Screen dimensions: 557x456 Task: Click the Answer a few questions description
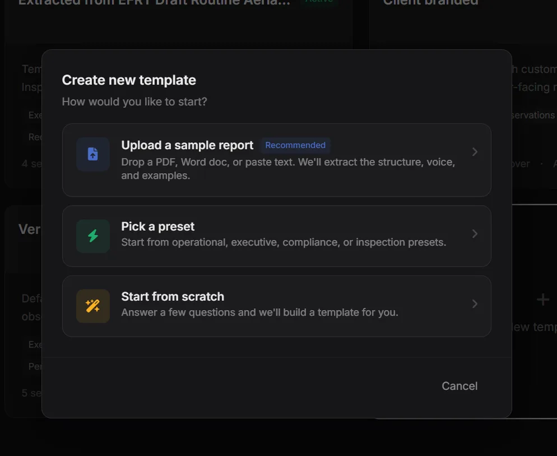coord(259,313)
